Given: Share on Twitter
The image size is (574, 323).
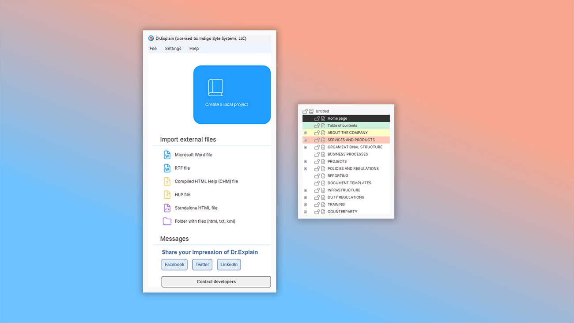Looking at the screenshot, I should tap(202, 264).
